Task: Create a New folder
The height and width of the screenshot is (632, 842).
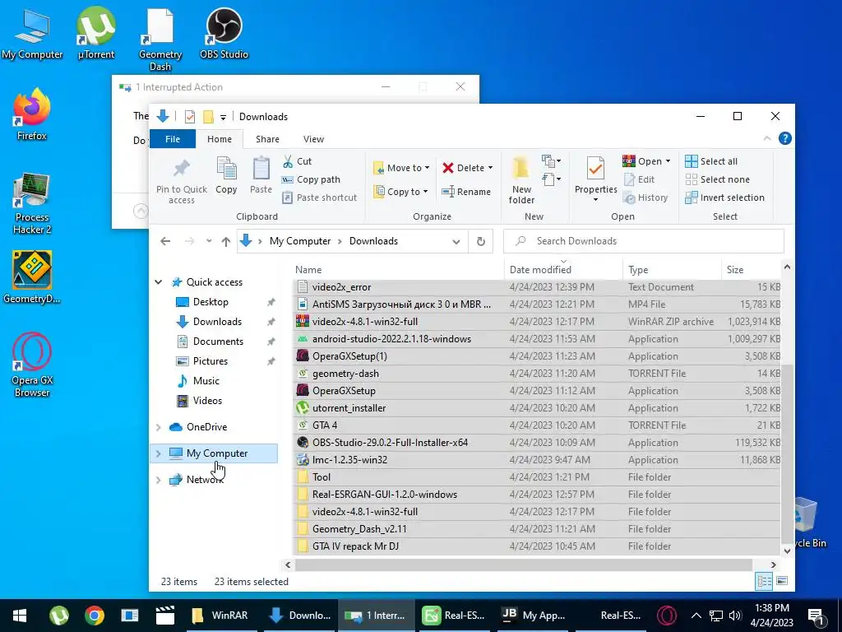Action: 521,180
